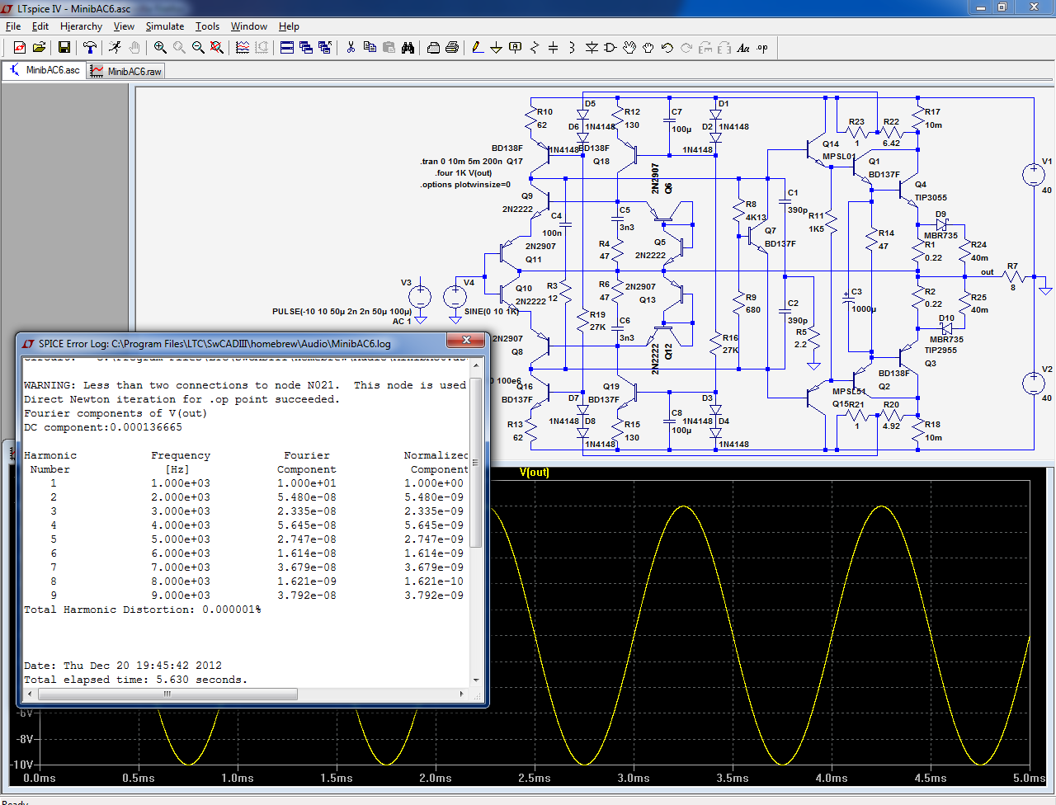Click the error log scroll-down arrow
Image resolution: width=1056 pixels, height=805 pixels.
(x=476, y=680)
